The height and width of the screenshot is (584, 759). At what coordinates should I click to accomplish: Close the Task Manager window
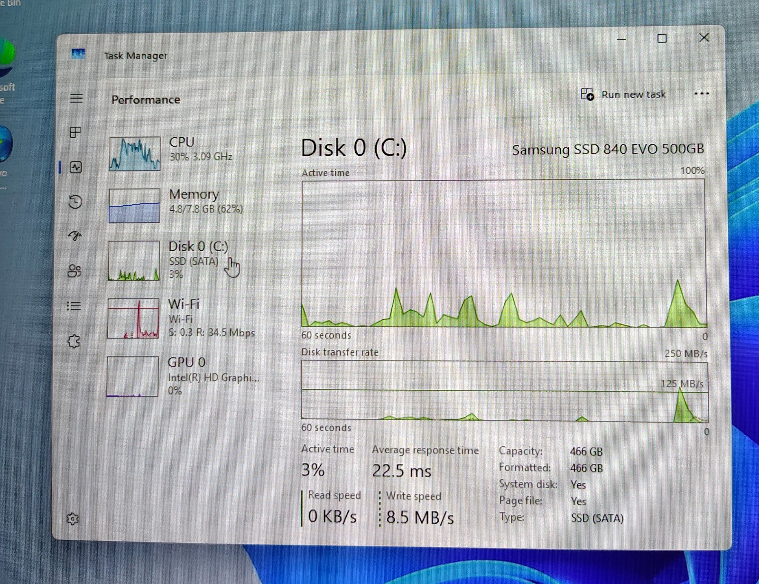[x=704, y=38]
